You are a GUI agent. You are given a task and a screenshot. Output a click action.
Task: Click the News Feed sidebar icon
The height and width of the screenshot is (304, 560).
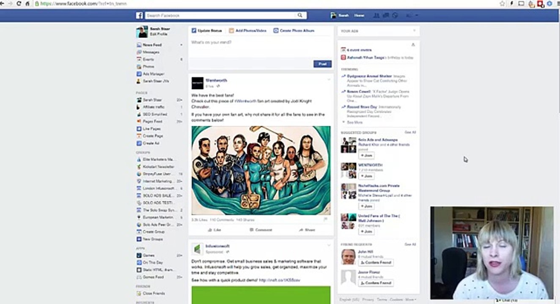139,45
